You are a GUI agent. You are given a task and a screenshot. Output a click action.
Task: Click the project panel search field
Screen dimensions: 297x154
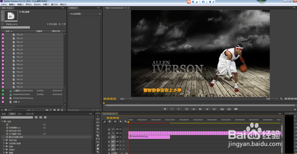15,27
